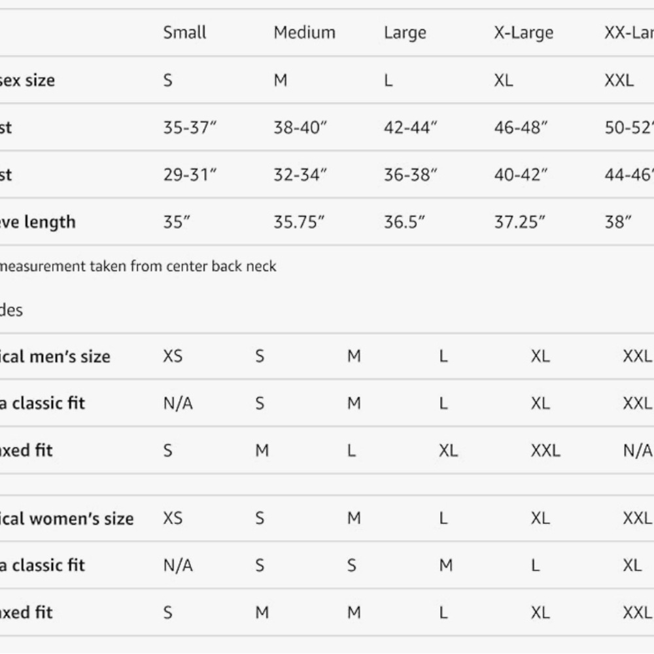Click the 36-38" waist measurement
Screen dimensions: 654x654
410,175
